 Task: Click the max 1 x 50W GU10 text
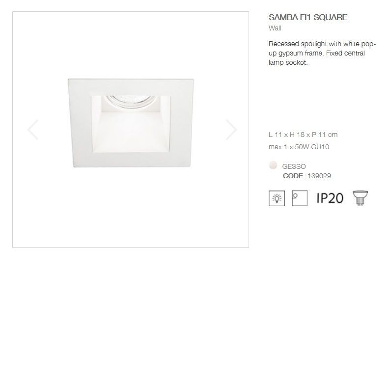[x=299, y=147]
